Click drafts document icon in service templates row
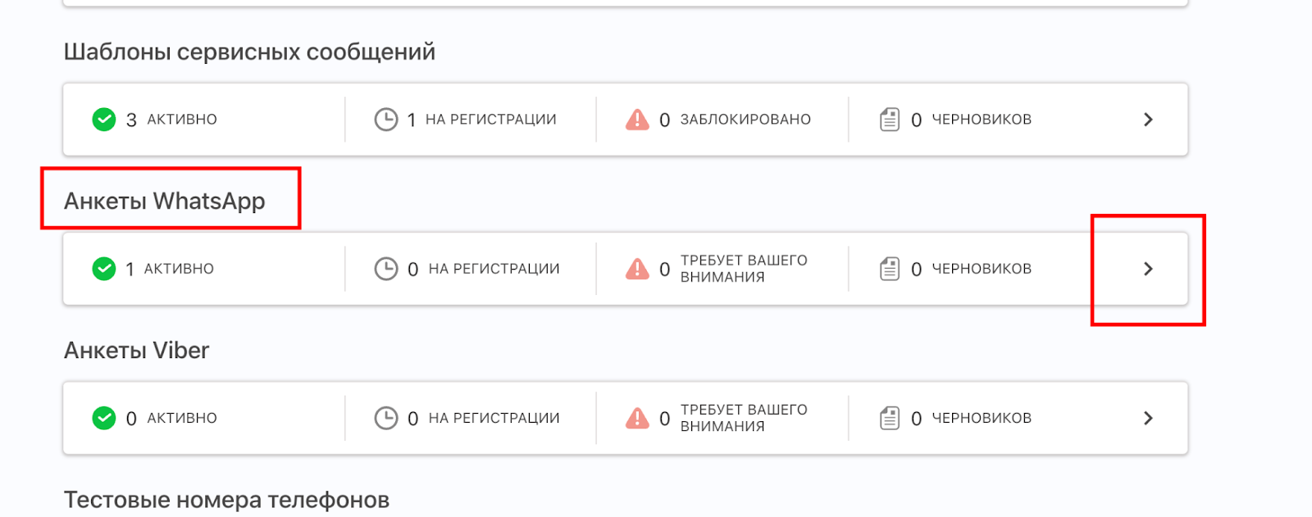 890,120
